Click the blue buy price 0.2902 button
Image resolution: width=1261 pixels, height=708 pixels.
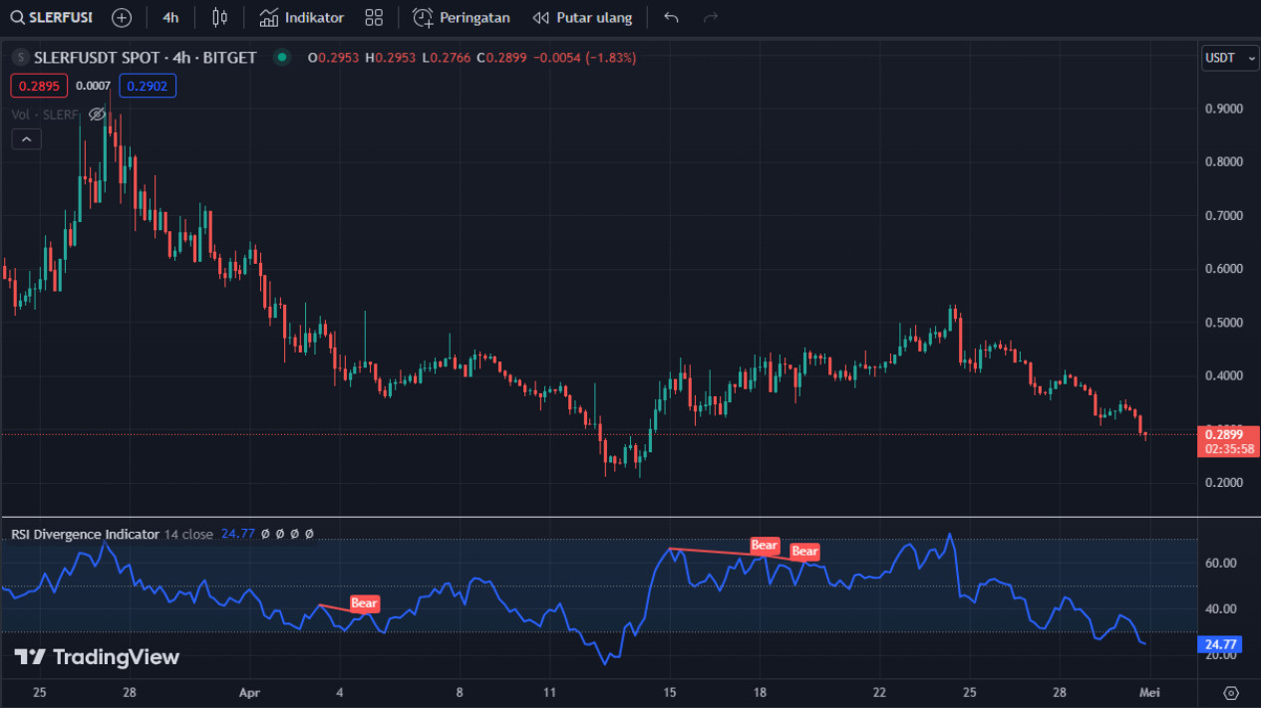pyautogui.click(x=148, y=86)
